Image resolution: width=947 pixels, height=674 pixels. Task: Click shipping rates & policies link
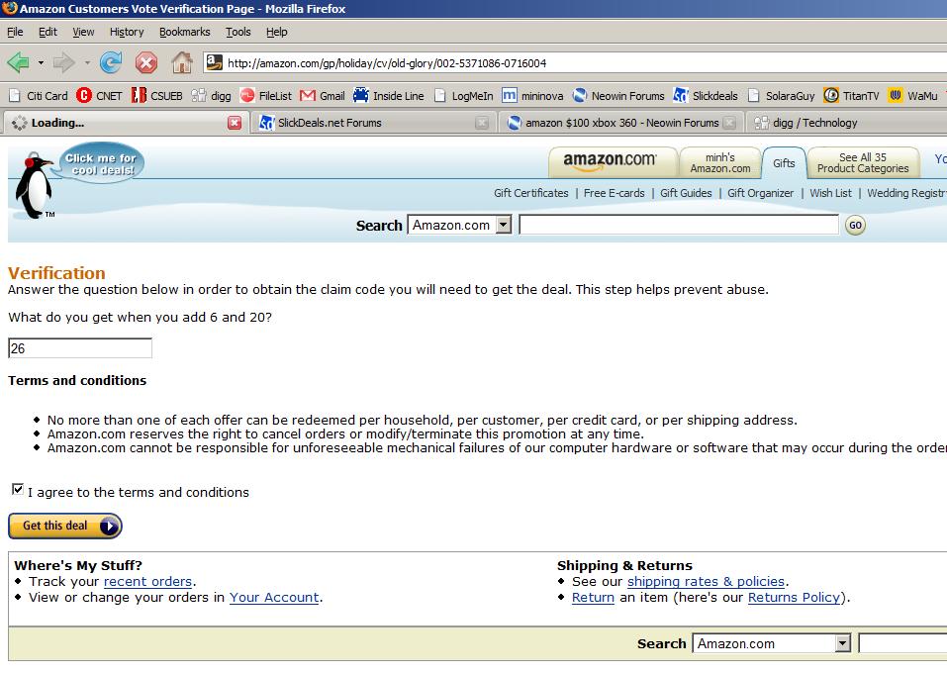(x=706, y=582)
